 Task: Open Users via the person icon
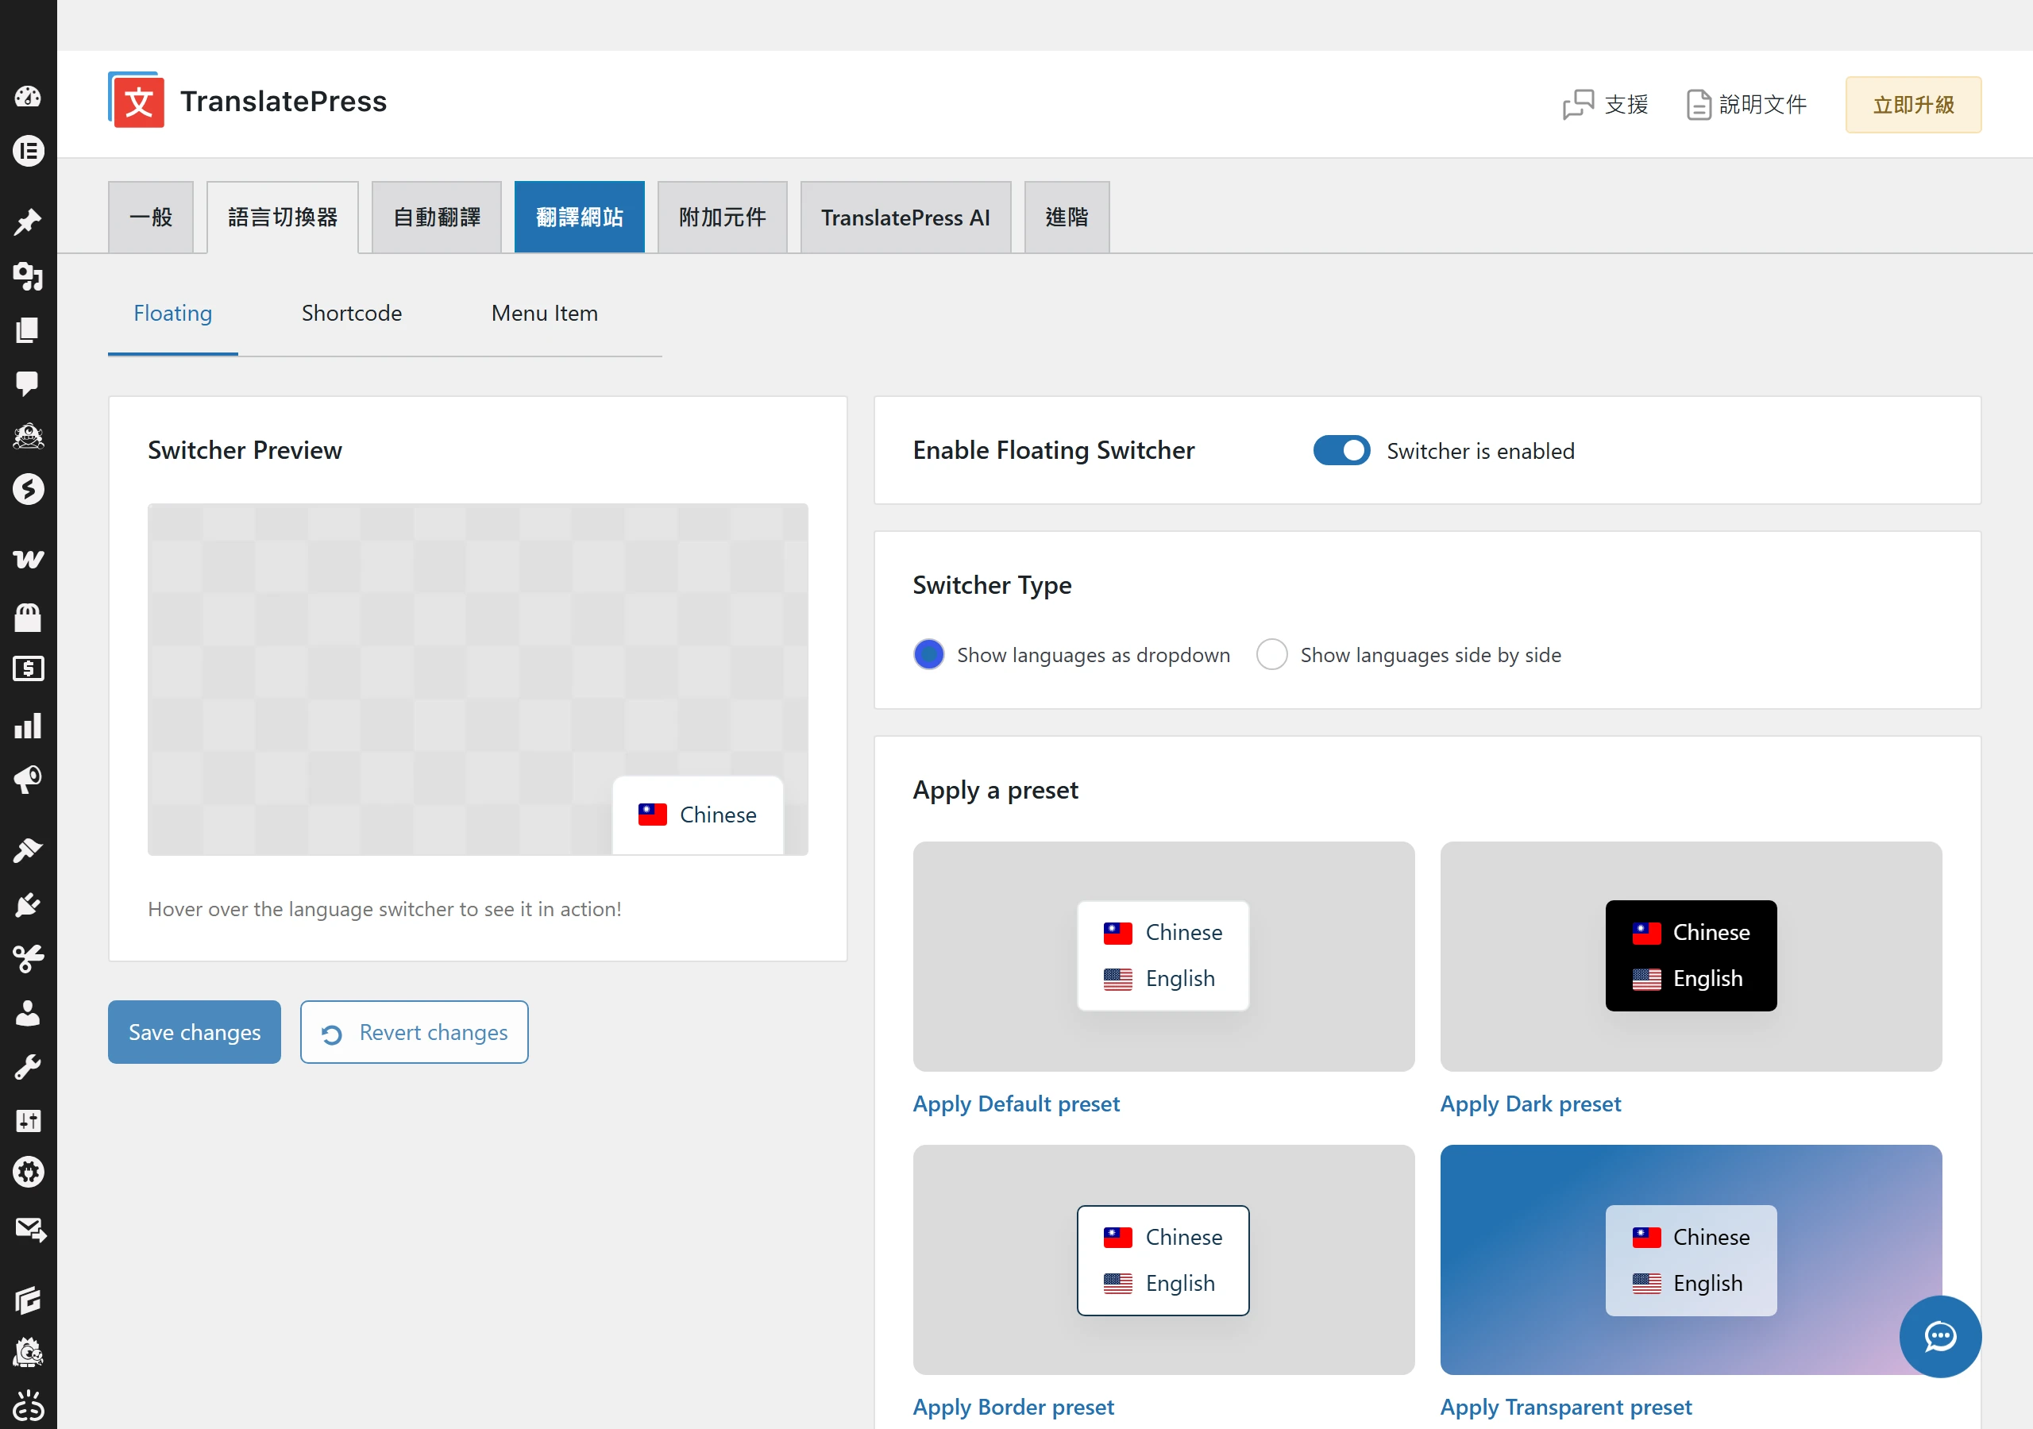pos(29,1013)
